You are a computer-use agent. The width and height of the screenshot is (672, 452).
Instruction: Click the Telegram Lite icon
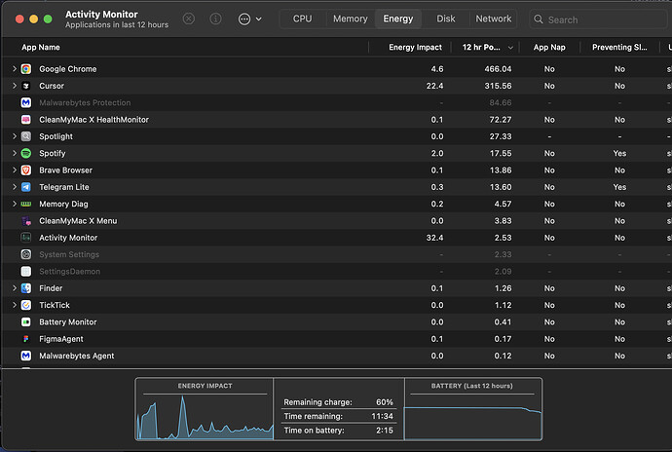point(26,187)
